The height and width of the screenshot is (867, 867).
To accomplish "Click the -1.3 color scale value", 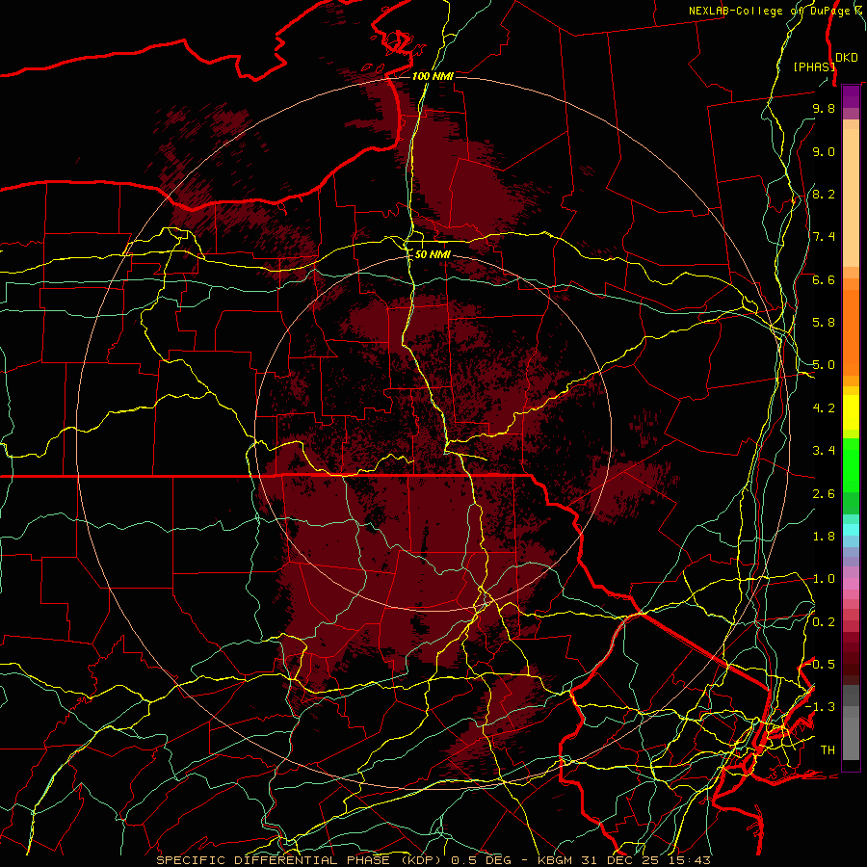I will (821, 707).
